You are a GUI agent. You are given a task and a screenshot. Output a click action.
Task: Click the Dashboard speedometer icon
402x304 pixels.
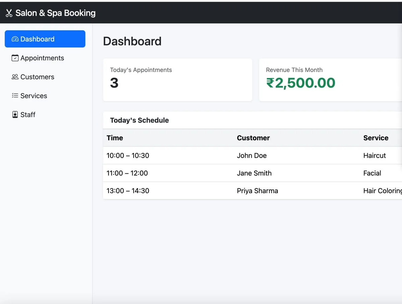pyautogui.click(x=15, y=39)
